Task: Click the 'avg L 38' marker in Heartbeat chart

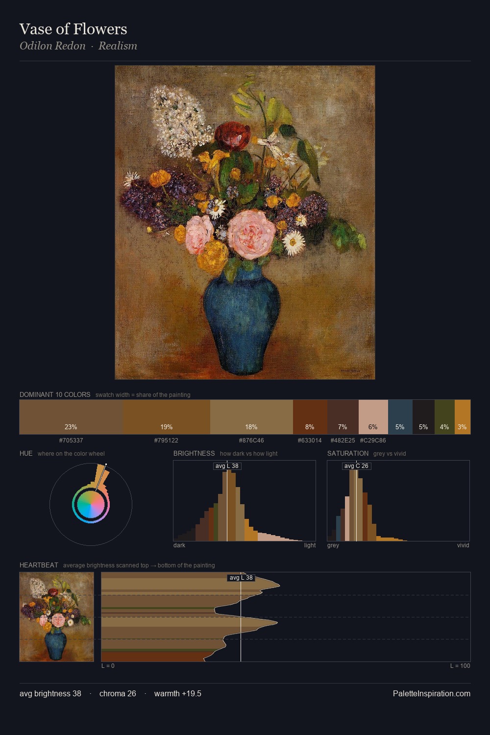Action: coord(241,578)
